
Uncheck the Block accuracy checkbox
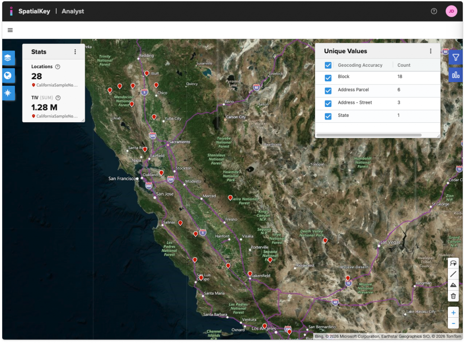point(328,78)
